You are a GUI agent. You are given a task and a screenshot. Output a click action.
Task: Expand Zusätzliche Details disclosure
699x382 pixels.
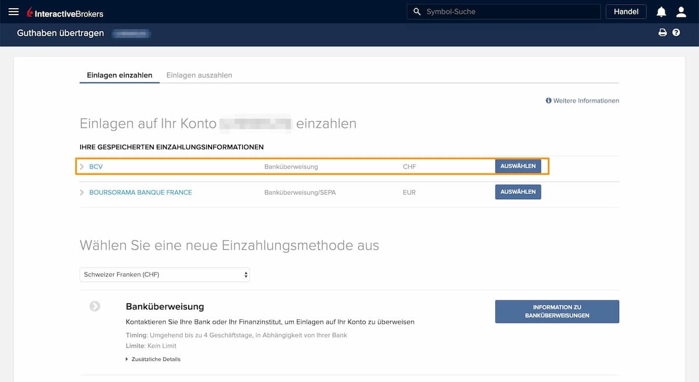(153, 359)
